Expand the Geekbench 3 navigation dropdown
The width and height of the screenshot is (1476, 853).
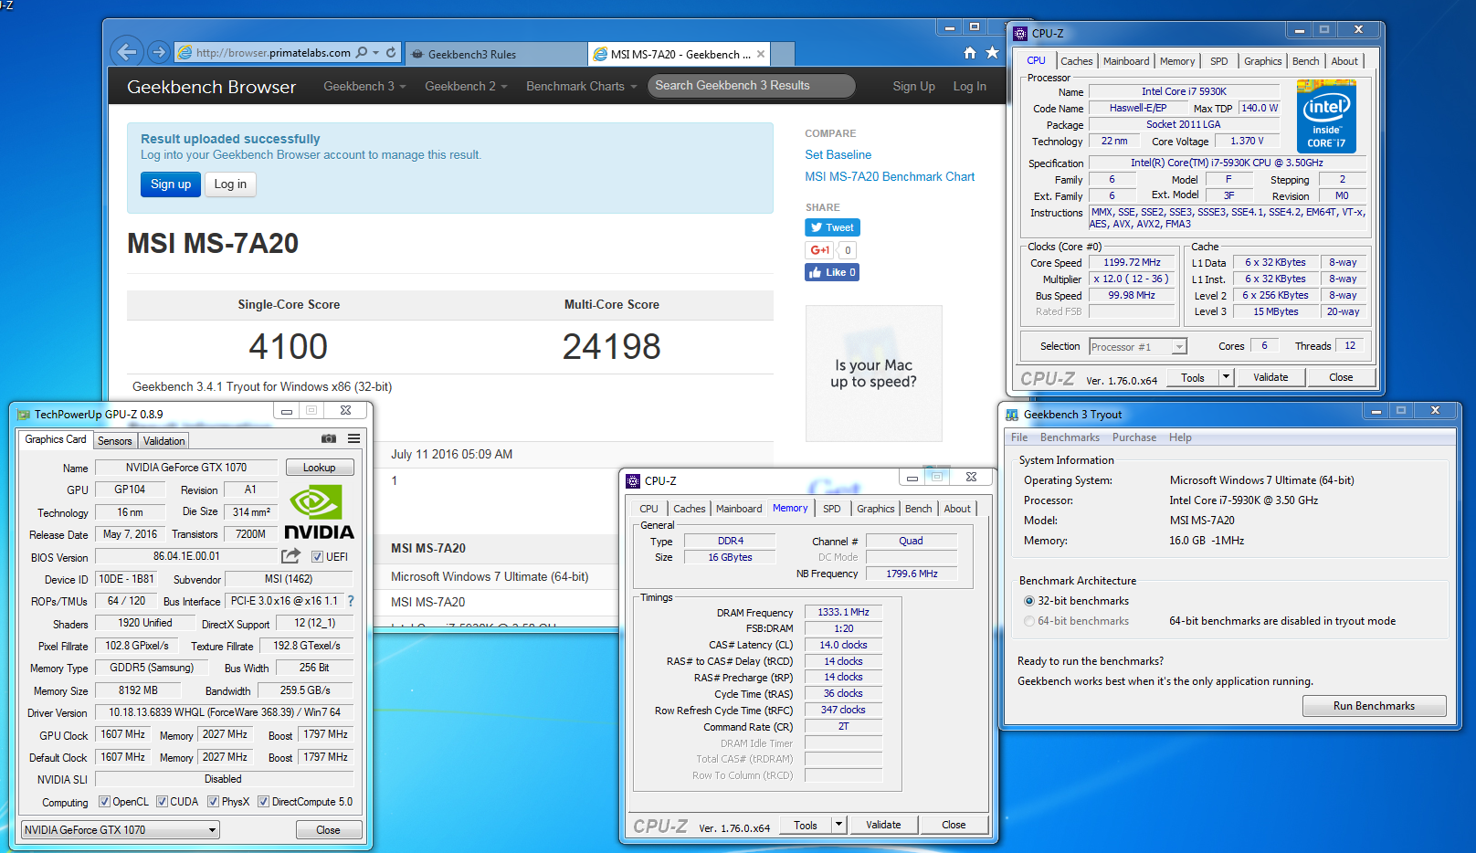click(x=365, y=86)
